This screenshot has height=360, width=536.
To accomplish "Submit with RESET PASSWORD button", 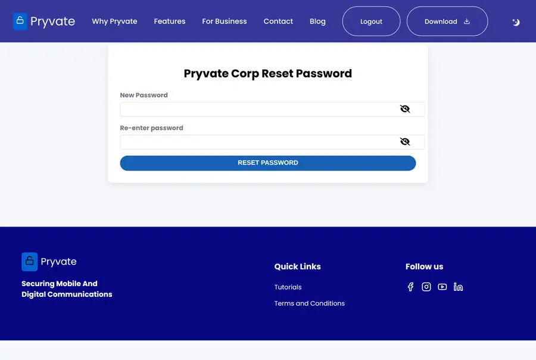I will click(x=267, y=163).
